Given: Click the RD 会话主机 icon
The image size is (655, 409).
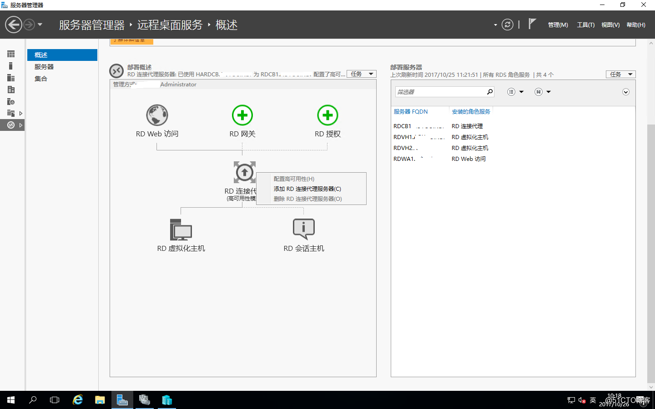Looking at the screenshot, I should click(x=304, y=229).
